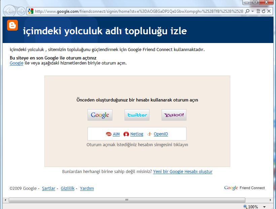Click the red AIM icon

point(109,134)
